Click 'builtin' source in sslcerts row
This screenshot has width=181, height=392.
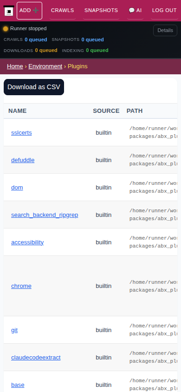tap(103, 133)
